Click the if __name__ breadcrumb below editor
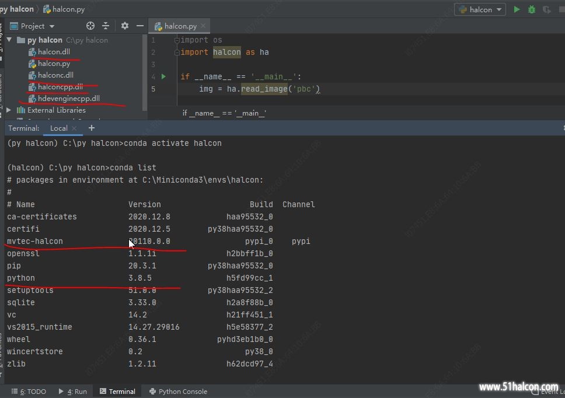This screenshot has width=565, height=398. point(224,113)
